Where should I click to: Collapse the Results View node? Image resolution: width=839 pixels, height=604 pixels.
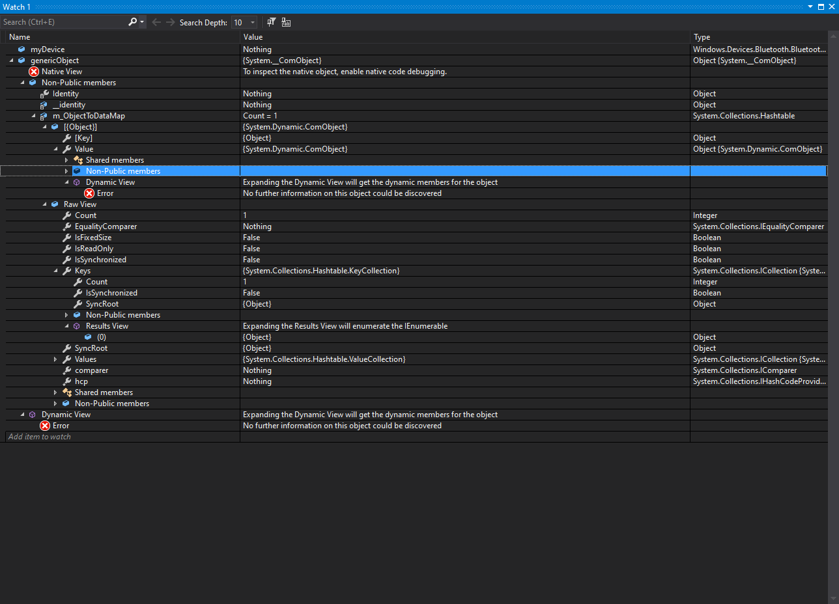[66, 326]
